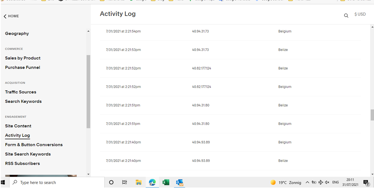Click the sidebar scroll-up arrow
This screenshot has height=189, width=374.
tap(88, 31)
